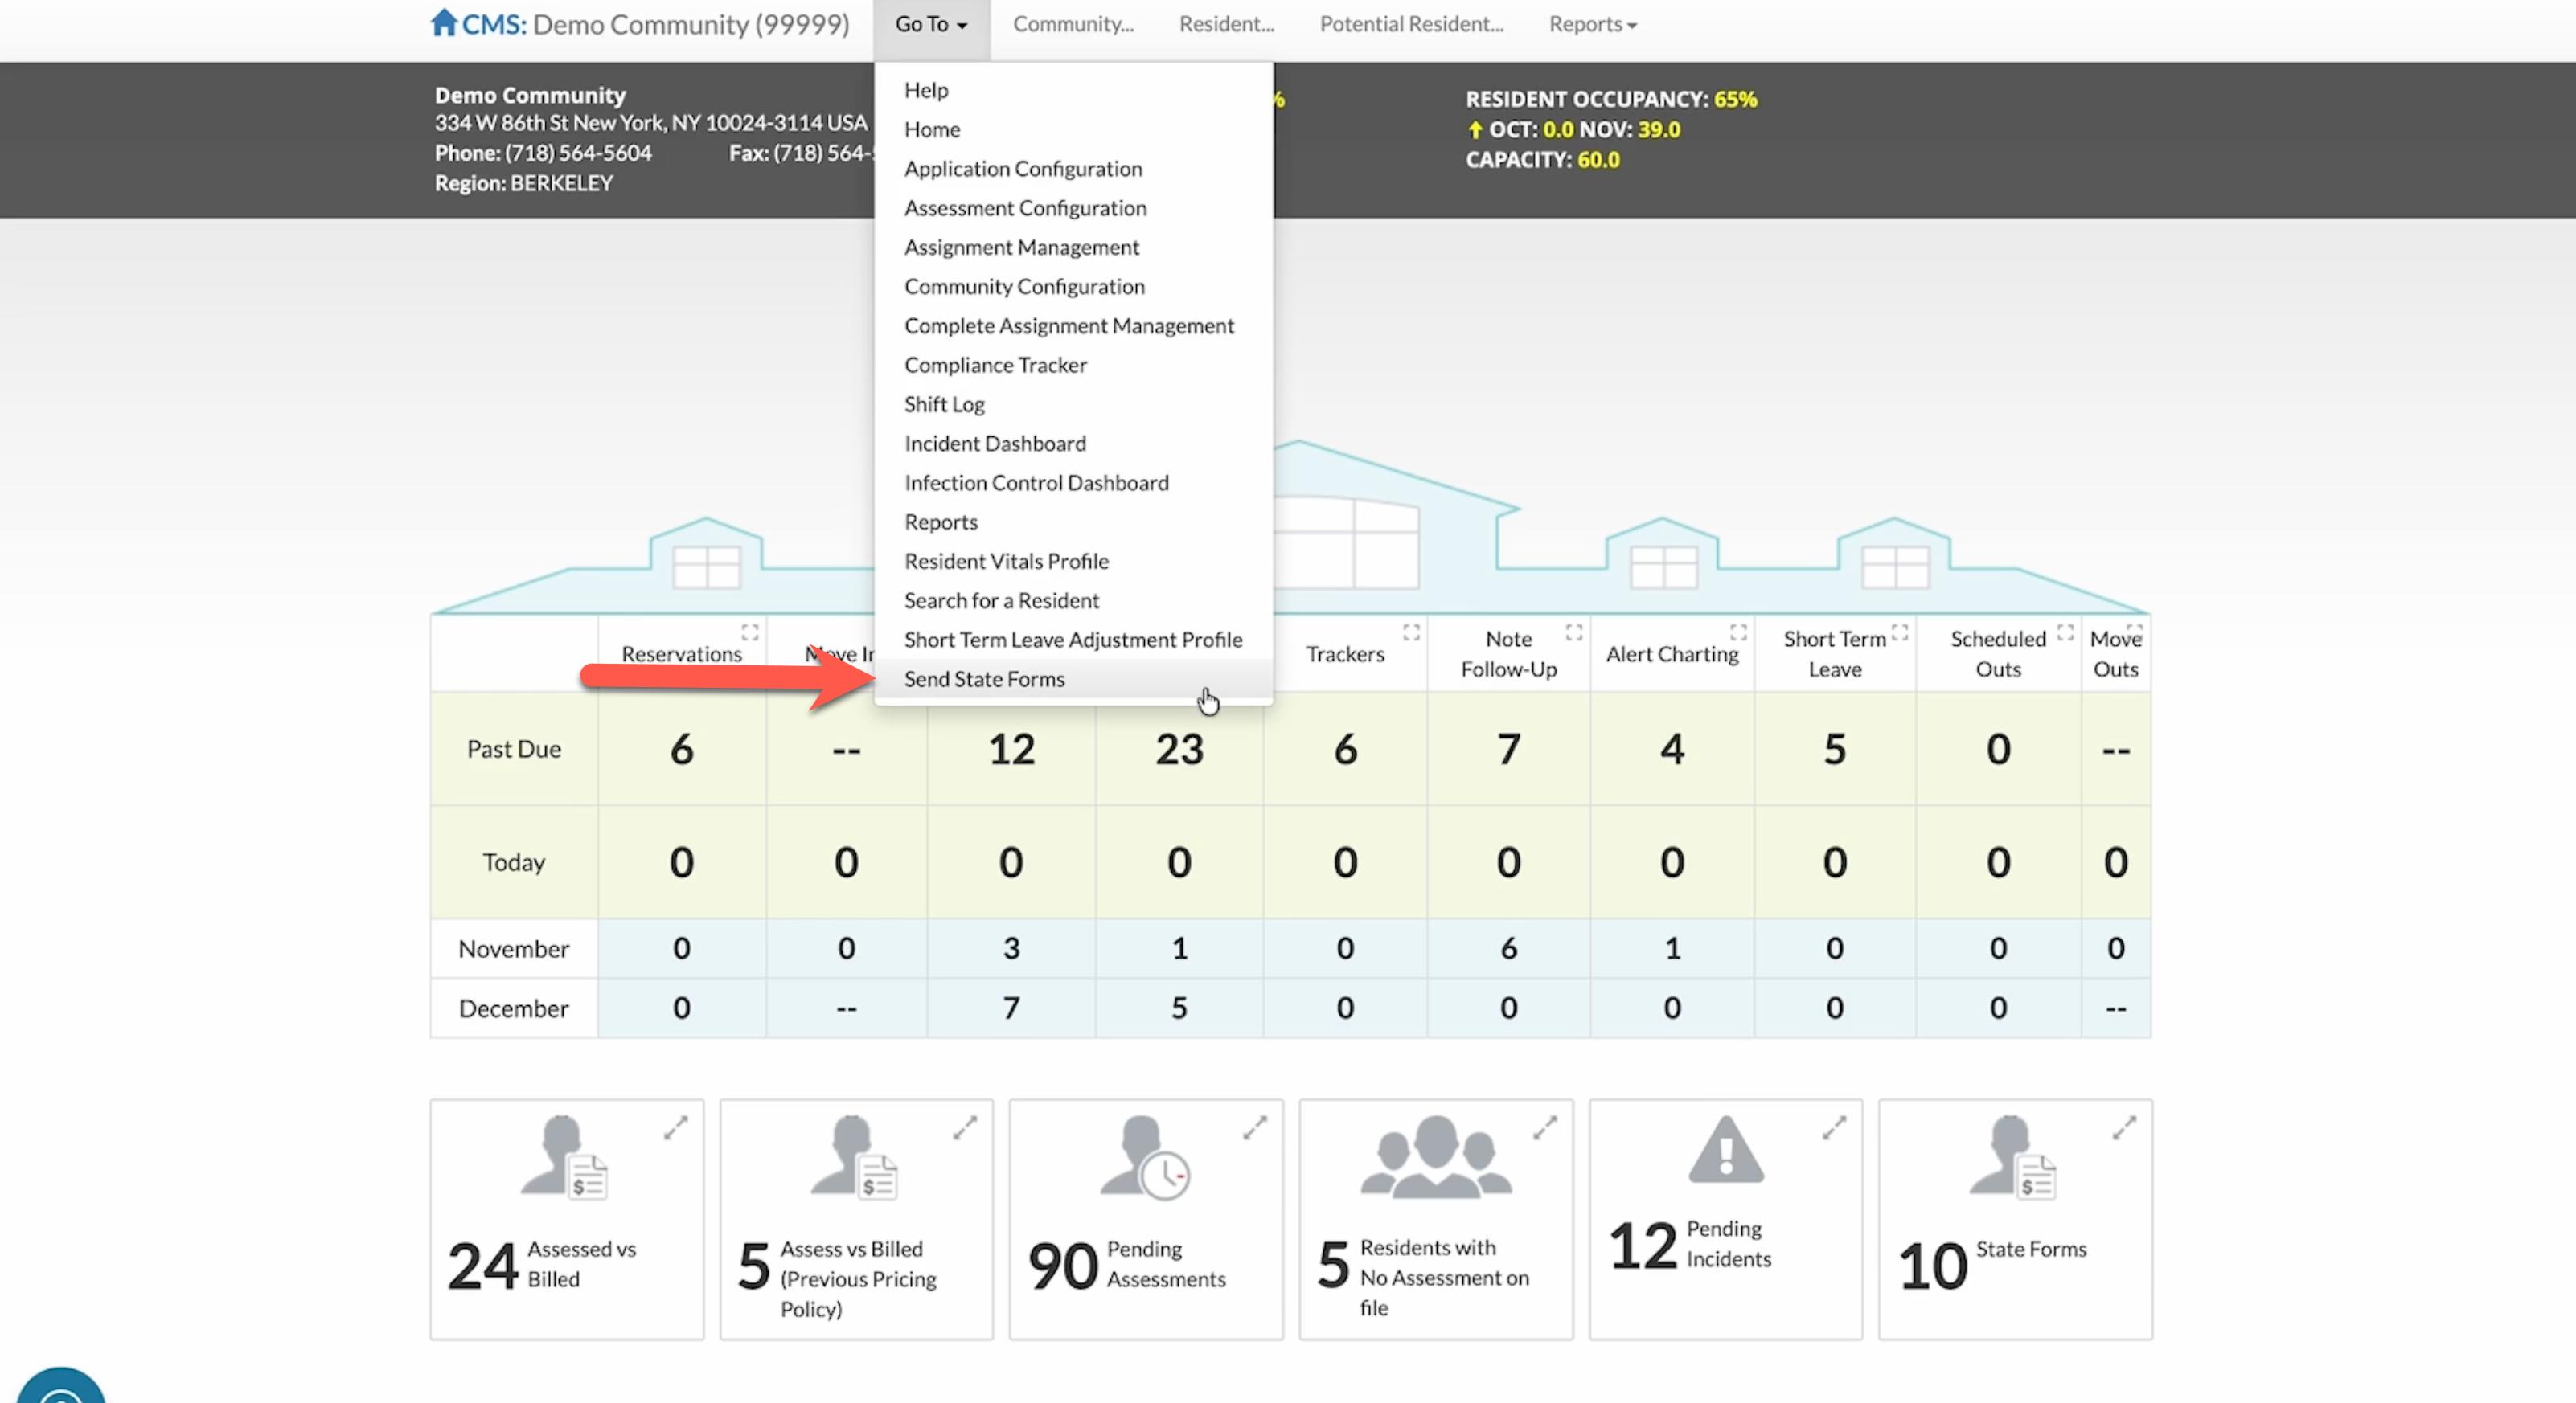Maximize the Alert Charting column

point(1738,632)
